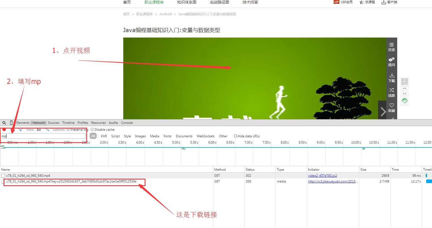Click the DevTools search magnifier icon

[x=4, y=123]
